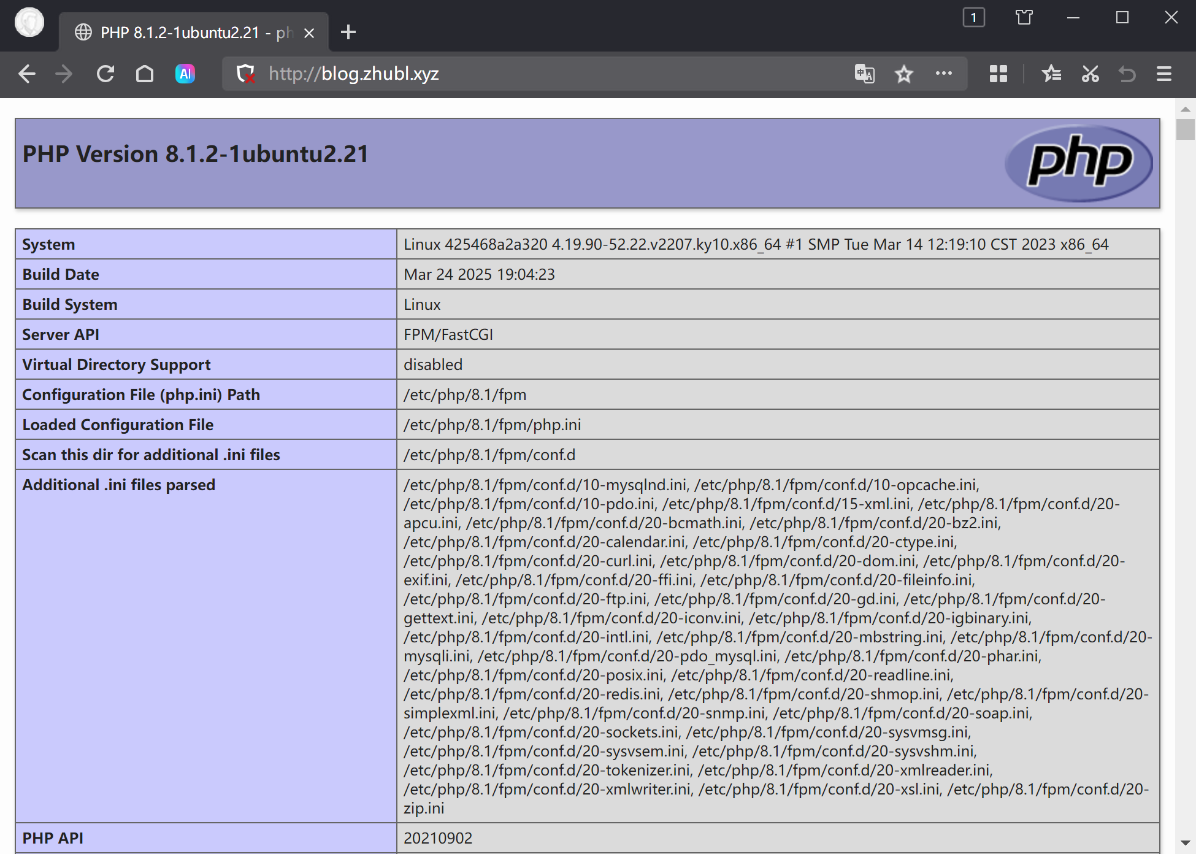
Task: Click the PHP API label cell
Action: [206, 838]
